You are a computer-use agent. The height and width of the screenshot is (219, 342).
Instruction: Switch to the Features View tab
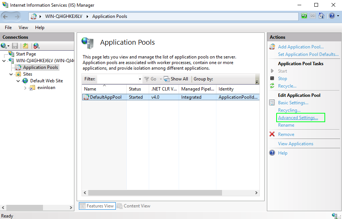pos(97,206)
